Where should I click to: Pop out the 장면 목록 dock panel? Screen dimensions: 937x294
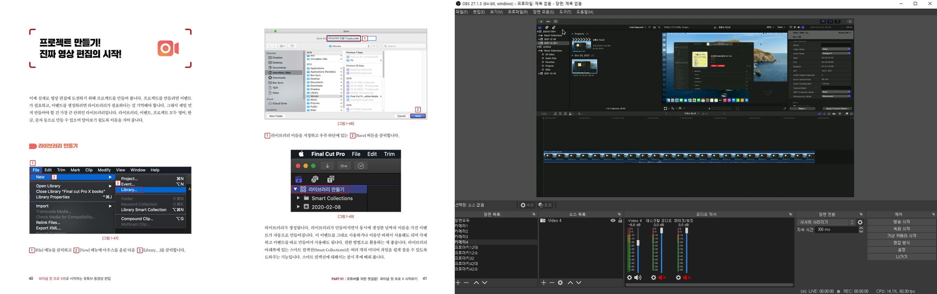[x=534, y=215]
